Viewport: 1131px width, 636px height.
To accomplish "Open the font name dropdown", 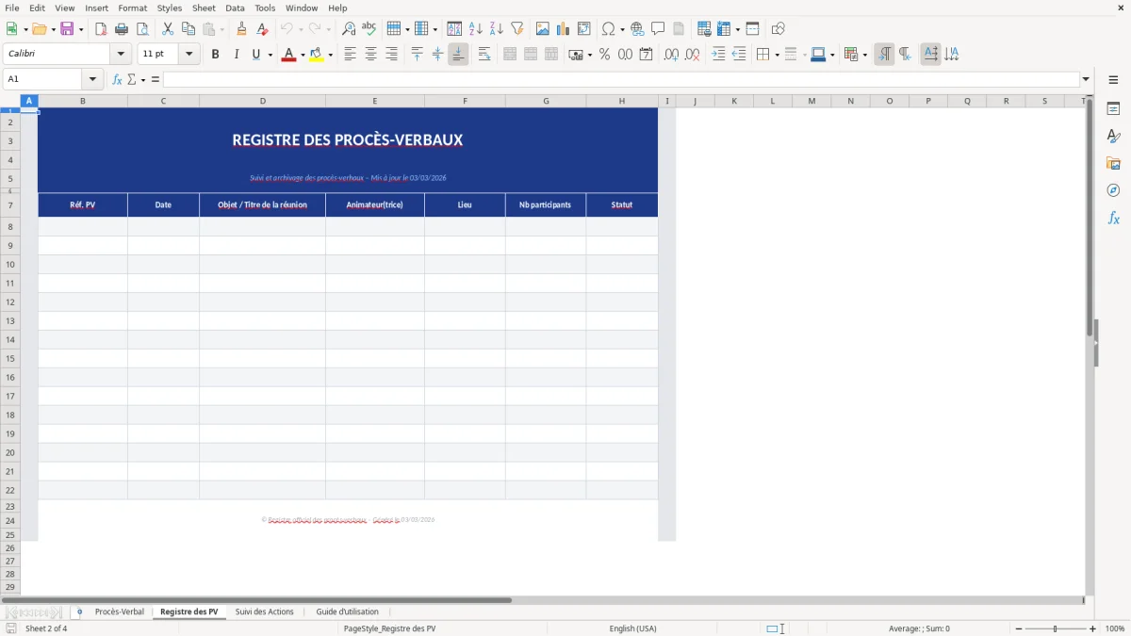I will coord(120,54).
